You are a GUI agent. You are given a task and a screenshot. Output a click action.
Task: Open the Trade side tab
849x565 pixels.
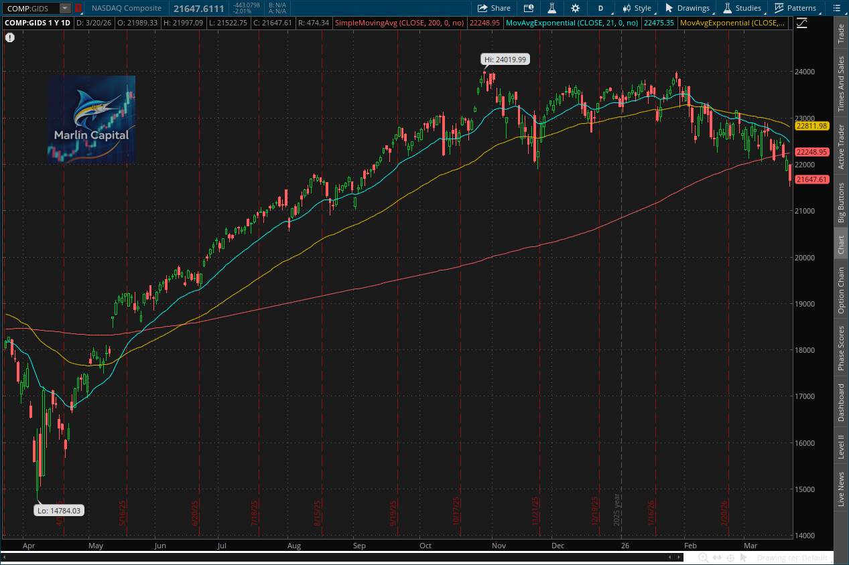click(x=841, y=33)
